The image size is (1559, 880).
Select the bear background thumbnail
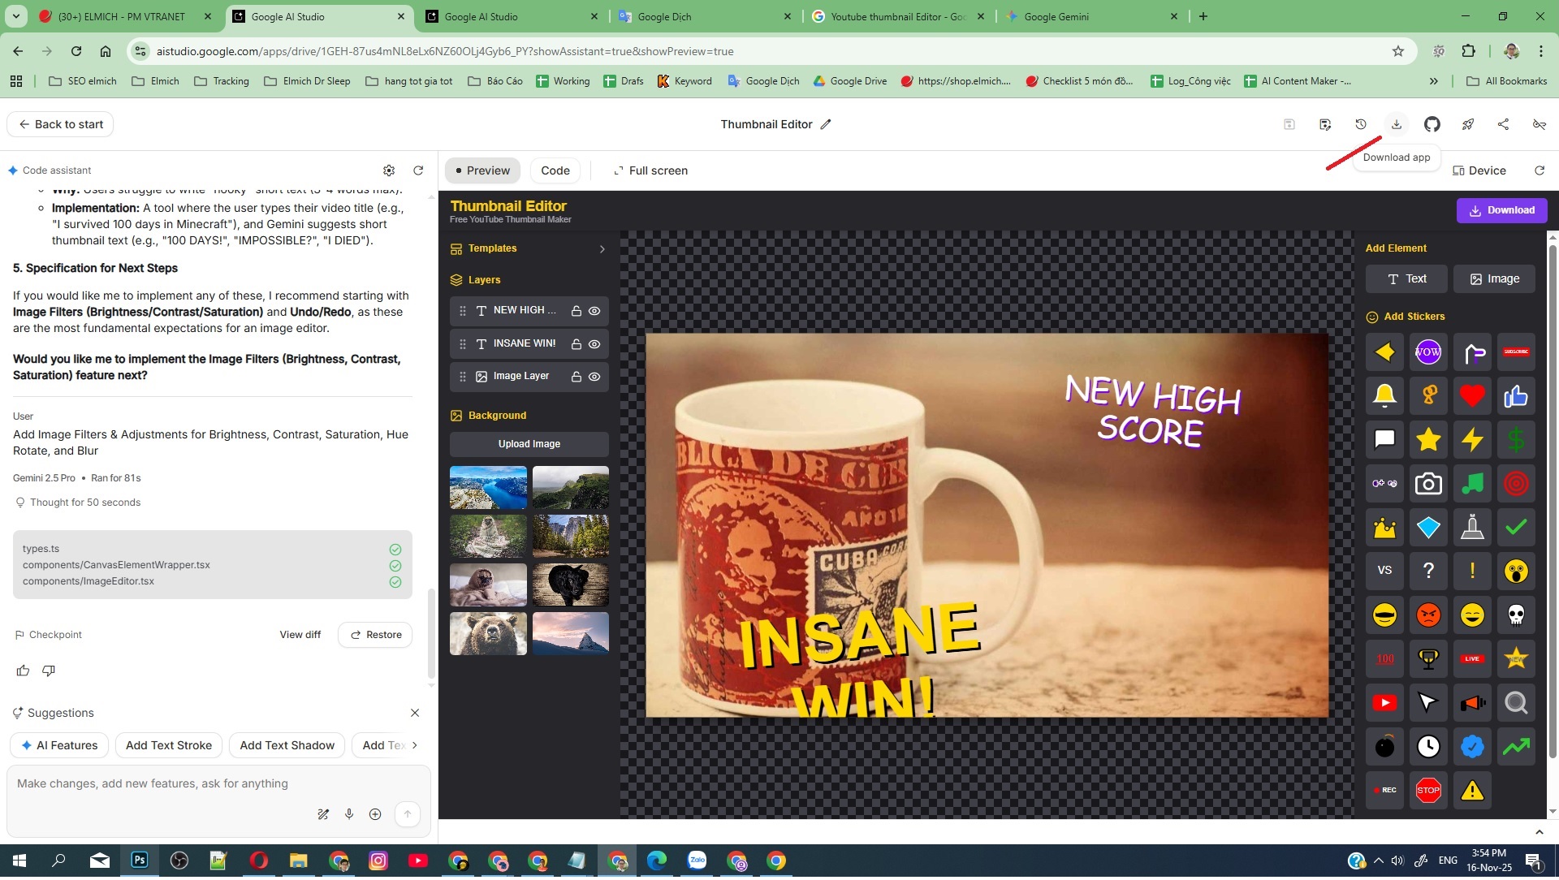click(x=488, y=633)
